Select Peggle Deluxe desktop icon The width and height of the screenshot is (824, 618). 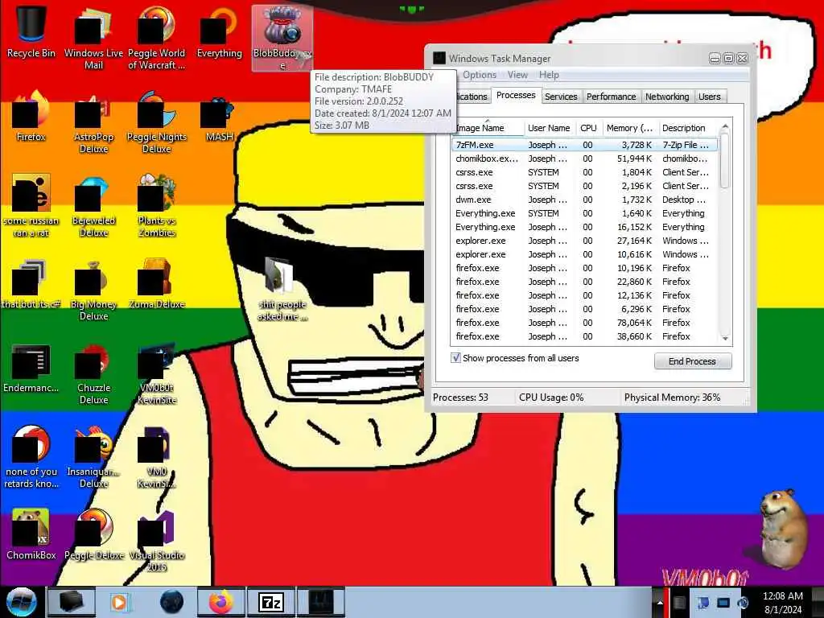point(93,535)
